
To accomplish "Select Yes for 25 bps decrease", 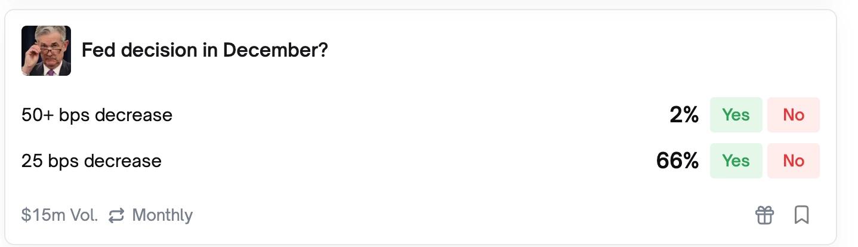I will pyautogui.click(x=736, y=160).
